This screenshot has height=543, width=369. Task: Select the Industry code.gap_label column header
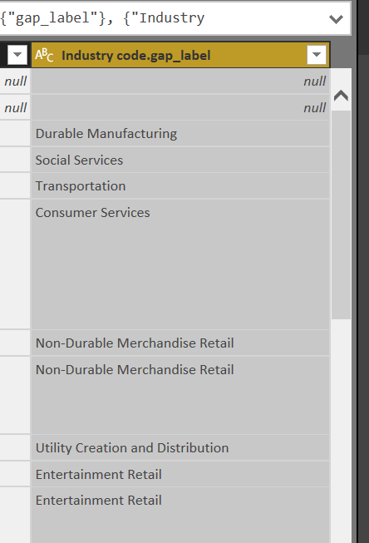tap(180, 55)
